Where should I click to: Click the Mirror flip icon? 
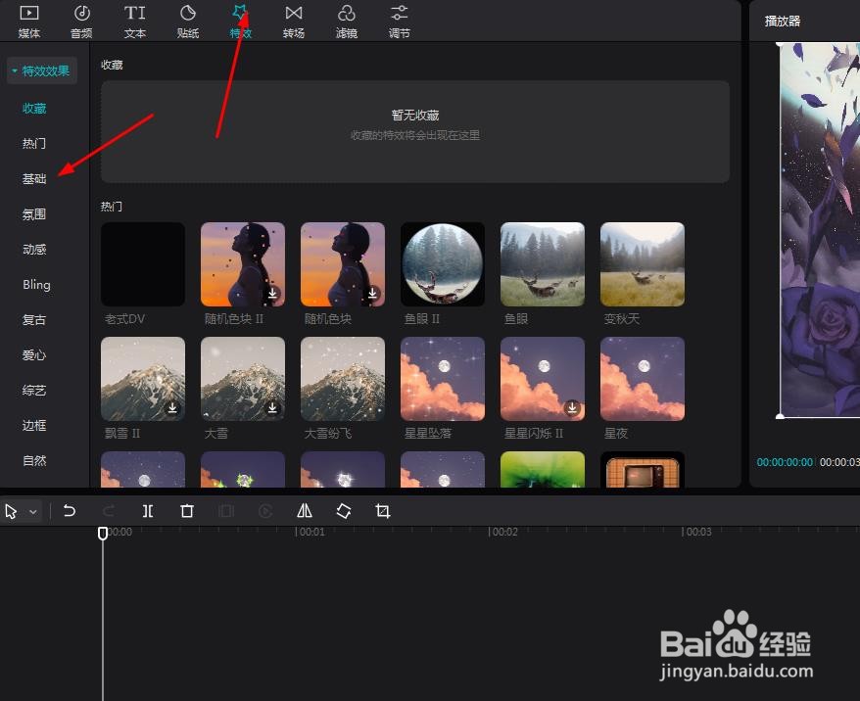click(x=305, y=510)
